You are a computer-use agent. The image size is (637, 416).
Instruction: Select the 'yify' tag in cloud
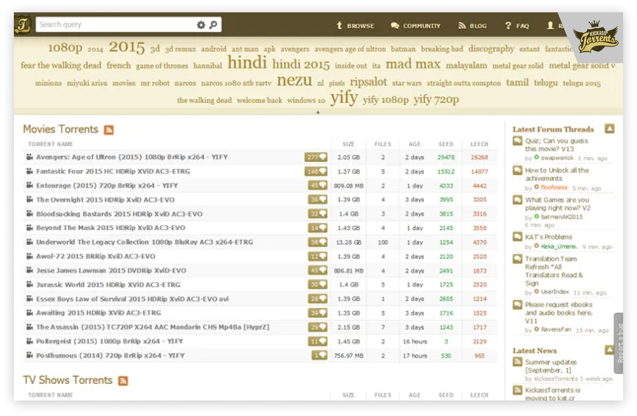click(344, 97)
